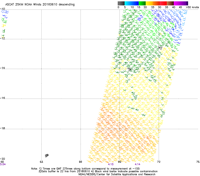Click the 'NOAA/NESDIS/Center for Satellite Applications' credit
Viewport: 200px width, 176px height.
click(108, 174)
